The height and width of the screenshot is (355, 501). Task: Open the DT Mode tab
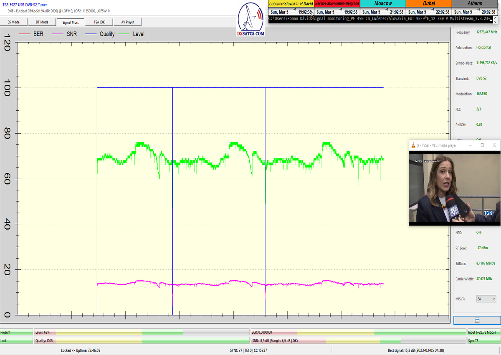coord(42,22)
